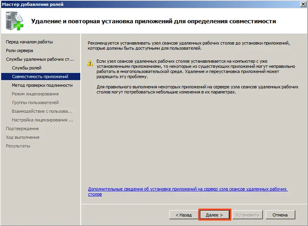Click the warning text starting Если узел сеансов
This screenshot has height=226, width=308.
click(x=196, y=69)
